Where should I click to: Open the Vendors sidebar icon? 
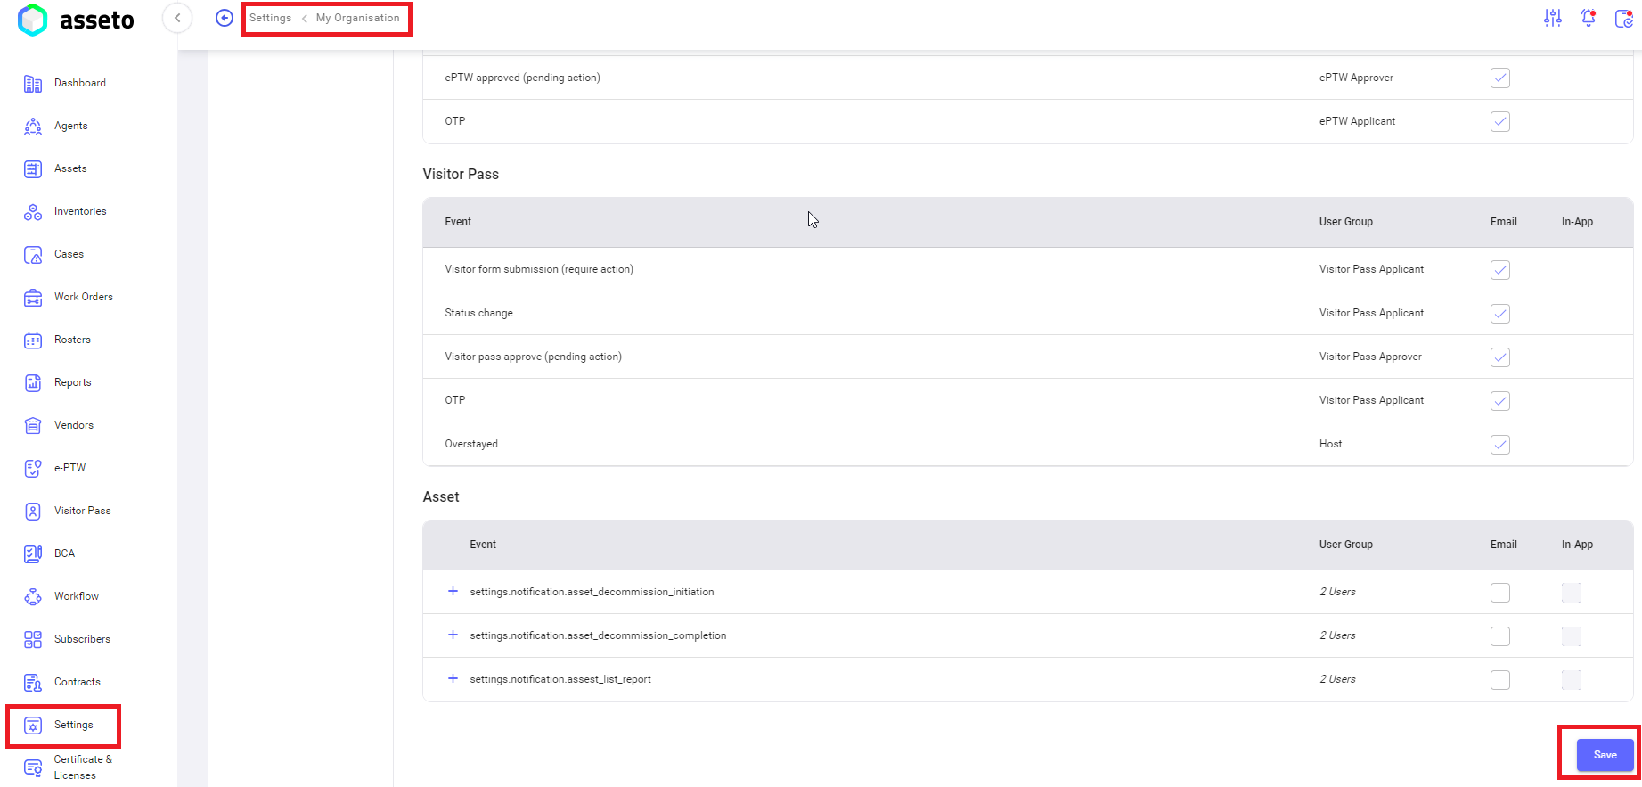pos(33,426)
